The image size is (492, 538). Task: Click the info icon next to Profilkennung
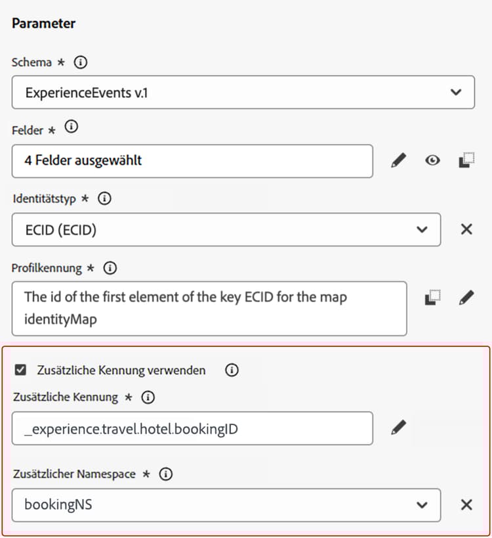click(x=110, y=268)
